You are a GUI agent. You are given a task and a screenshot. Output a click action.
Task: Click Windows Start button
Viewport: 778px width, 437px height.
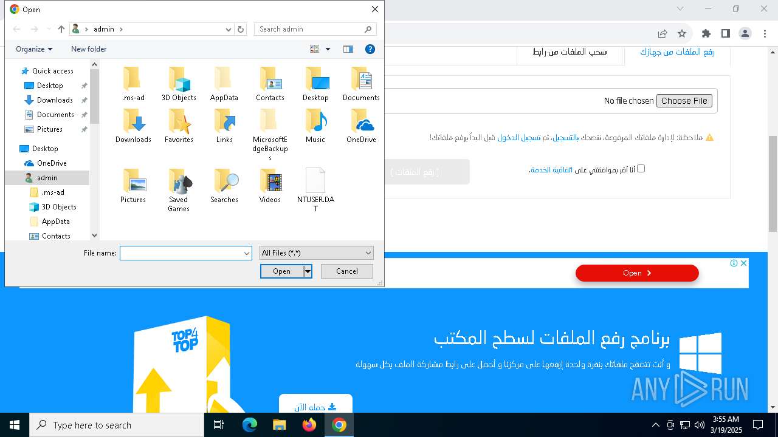(15, 425)
